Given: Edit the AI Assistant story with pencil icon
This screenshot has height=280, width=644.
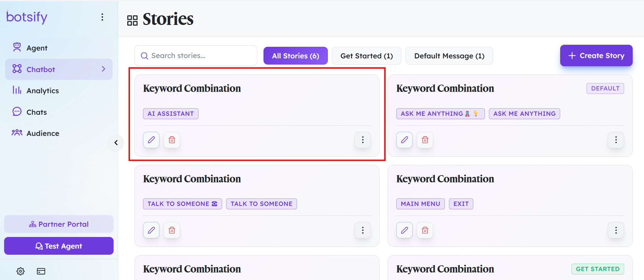Looking at the screenshot, I should click(151, 140).
